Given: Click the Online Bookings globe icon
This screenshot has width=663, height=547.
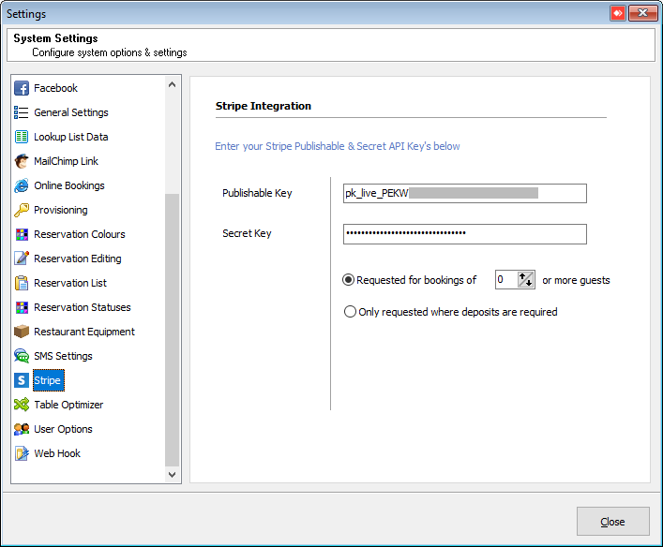Looking at the screenshot, I should (x=22, y=185).
